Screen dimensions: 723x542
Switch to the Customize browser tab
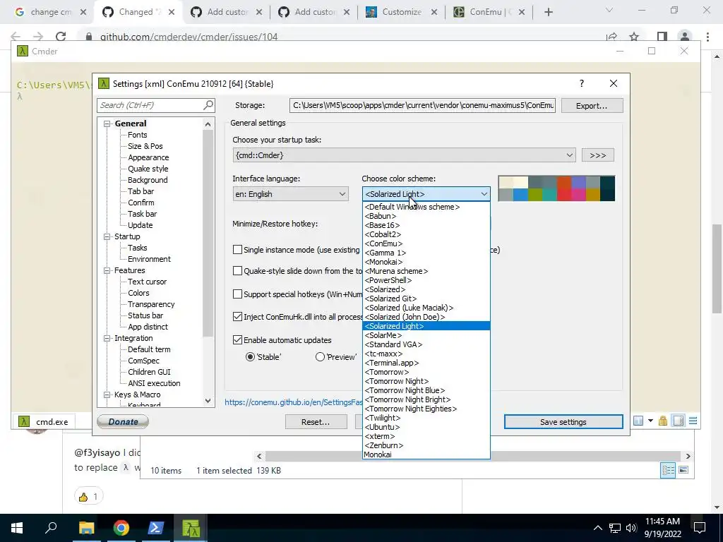click(x=401, y=12)
